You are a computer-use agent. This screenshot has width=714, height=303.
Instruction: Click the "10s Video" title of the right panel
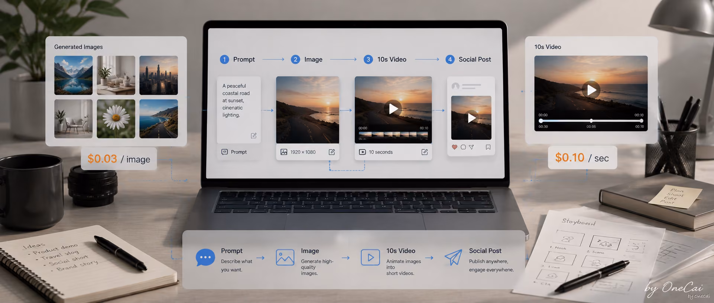pos(548,47)
